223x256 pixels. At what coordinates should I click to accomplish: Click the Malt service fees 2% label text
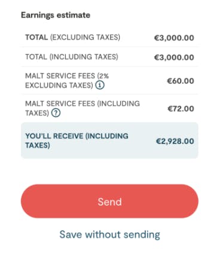[x=67, y=81]
